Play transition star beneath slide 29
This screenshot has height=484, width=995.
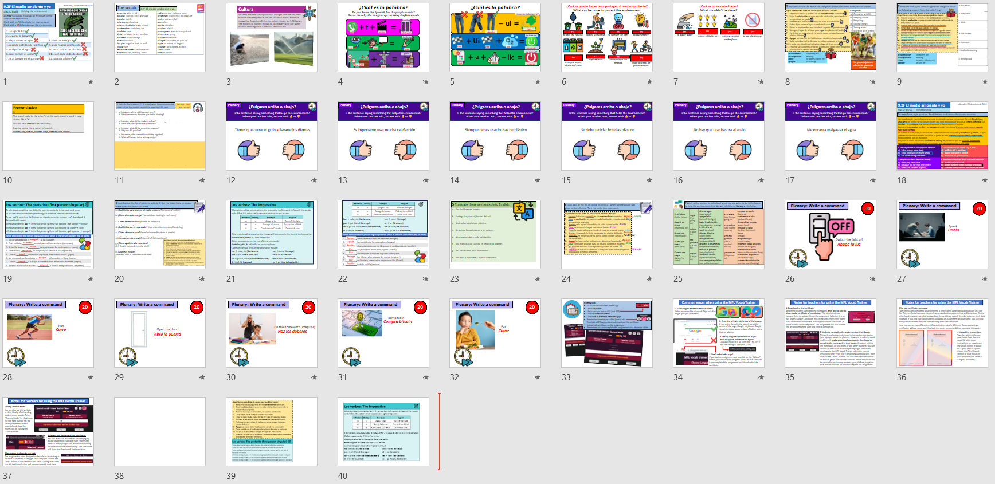coord(202,377)
